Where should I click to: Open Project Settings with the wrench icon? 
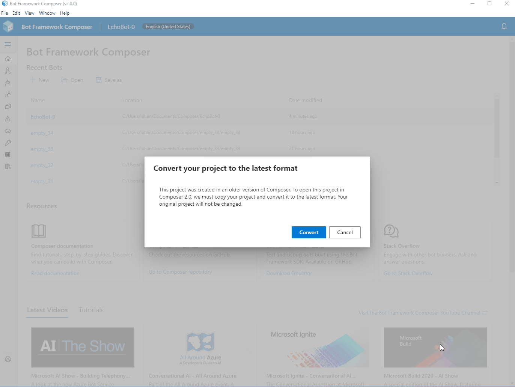(8, 143)
